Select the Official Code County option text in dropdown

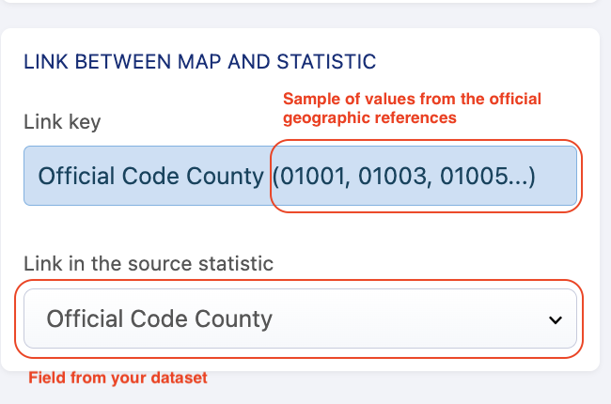[159, 319]
